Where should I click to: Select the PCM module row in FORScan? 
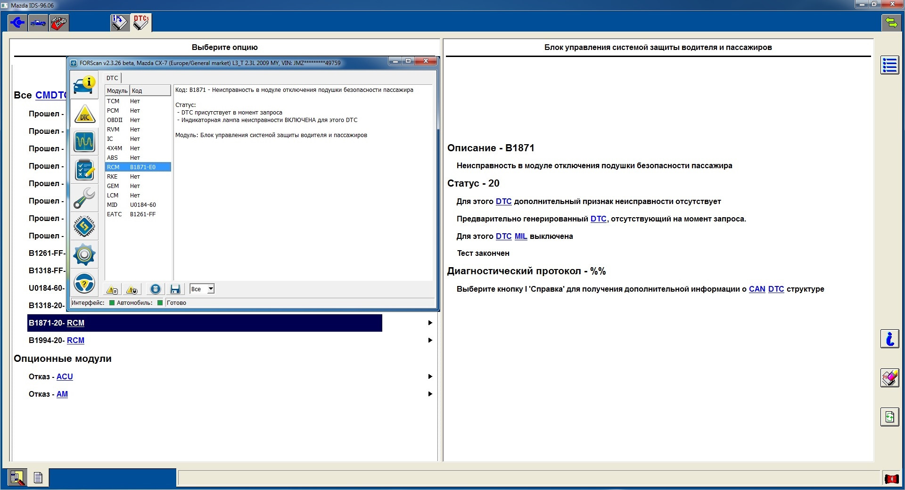(x=138, y=111)
